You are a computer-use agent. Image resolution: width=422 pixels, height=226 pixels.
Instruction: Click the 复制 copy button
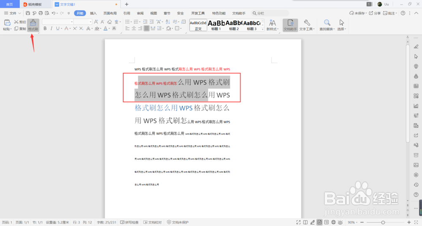pos(20,29)
